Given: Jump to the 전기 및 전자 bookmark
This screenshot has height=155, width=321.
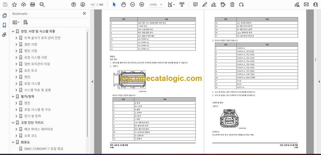Looking at the screenshot, I should [32, 116].
